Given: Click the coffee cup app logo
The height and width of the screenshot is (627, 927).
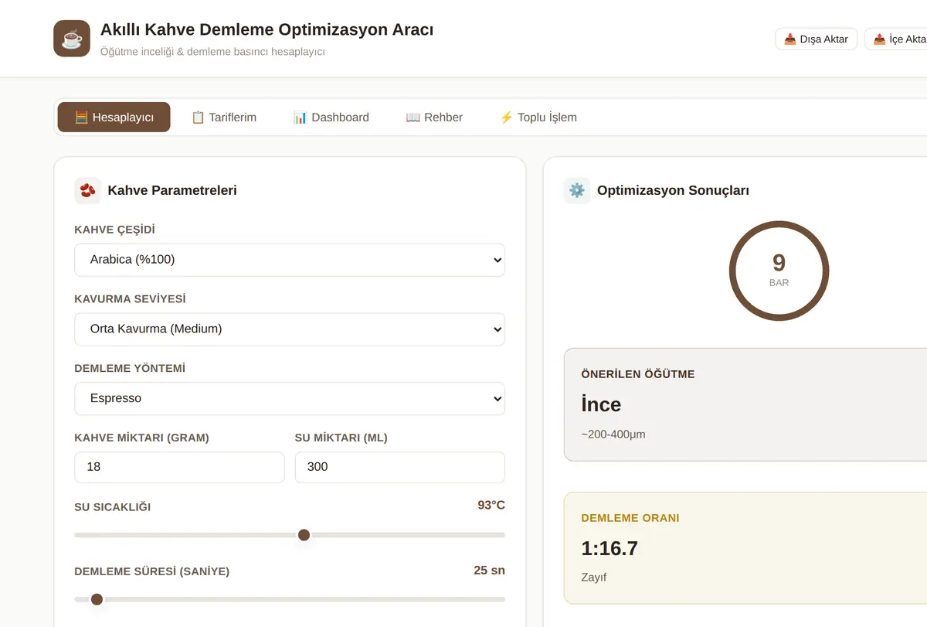Looking at the screenshot, I should point(72,39).
